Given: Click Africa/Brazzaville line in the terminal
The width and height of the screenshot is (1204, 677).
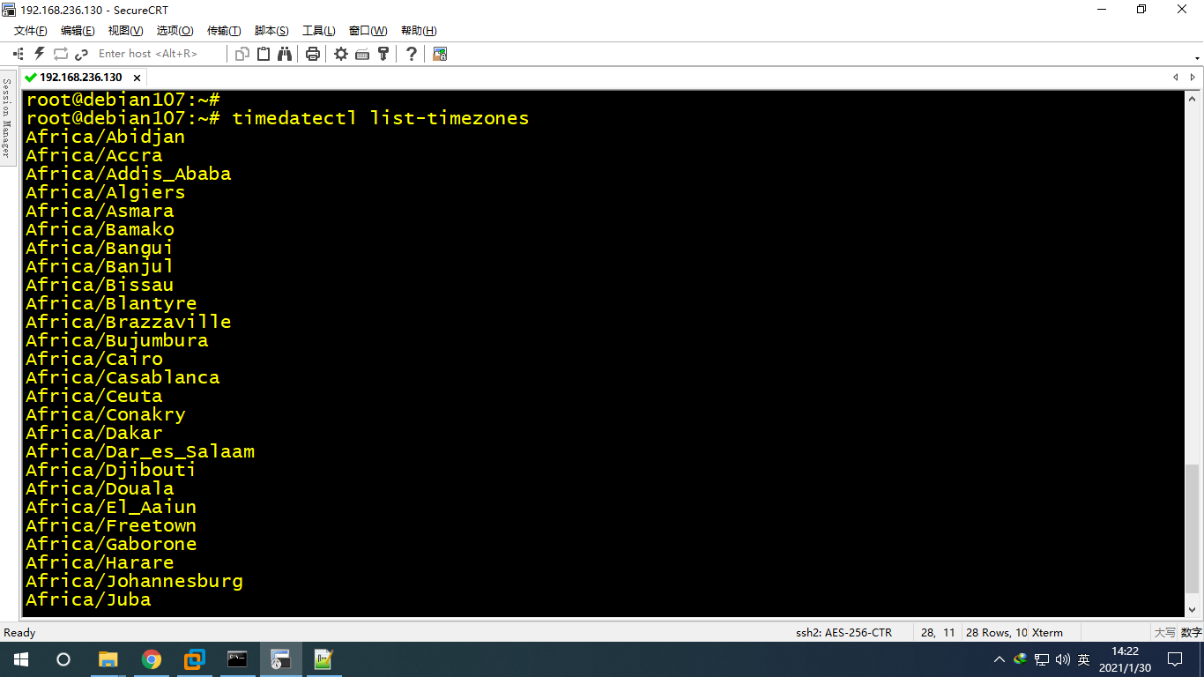Looking at the screenshot, I should pos(129,322).
